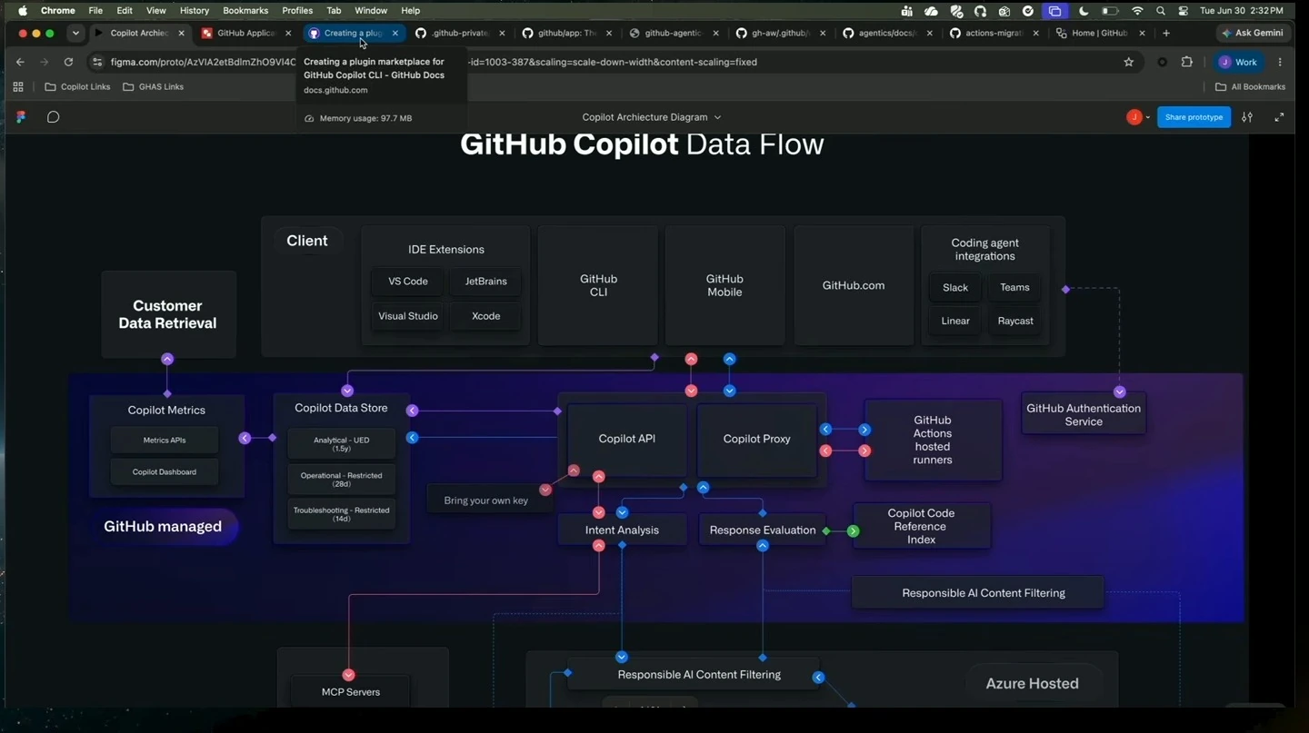1309x733 pixels.
Task: Click the red J user avatar
Action: click(x=1134, y=117)
